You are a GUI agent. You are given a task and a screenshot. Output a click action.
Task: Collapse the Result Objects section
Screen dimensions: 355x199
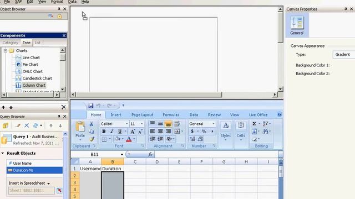coord(3,153)
